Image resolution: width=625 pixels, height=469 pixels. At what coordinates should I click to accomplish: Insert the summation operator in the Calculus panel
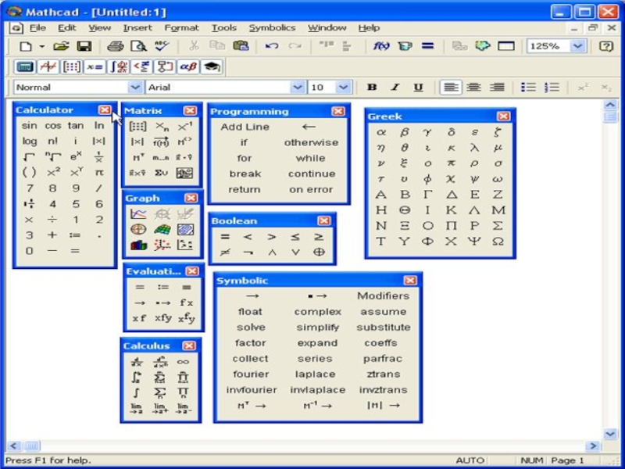[x=160, y=393]
